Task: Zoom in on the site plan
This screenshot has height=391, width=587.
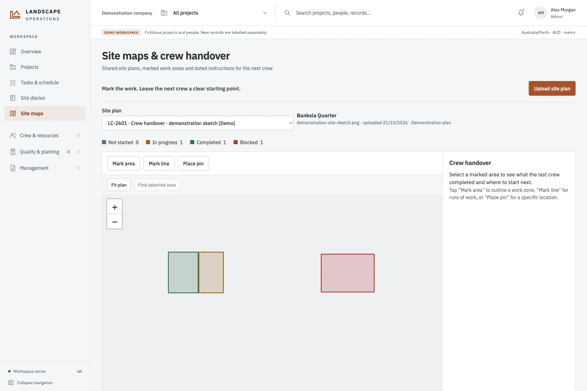Action: pyautogui.click(x=115, y=207)
